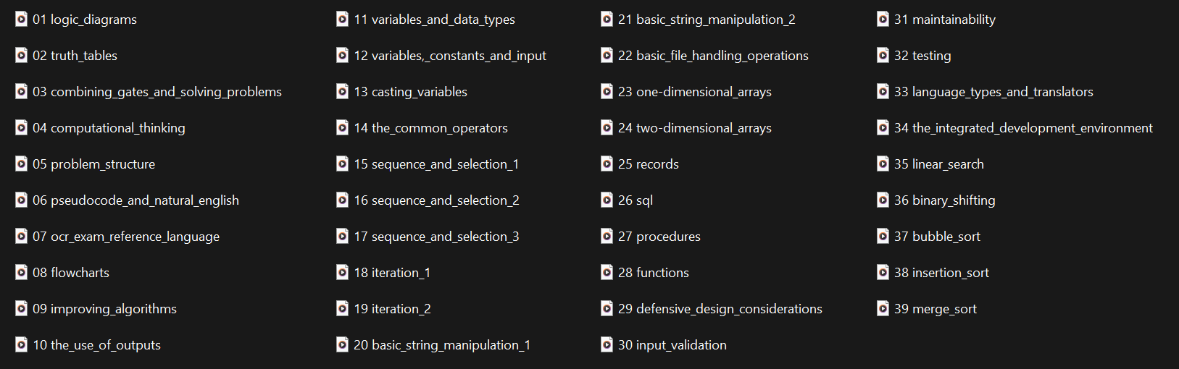This screenshot has width=1179, height=369.
Task: Select 20 basic_string_manipulation_1 file name
Action: [x=442, y=345]
